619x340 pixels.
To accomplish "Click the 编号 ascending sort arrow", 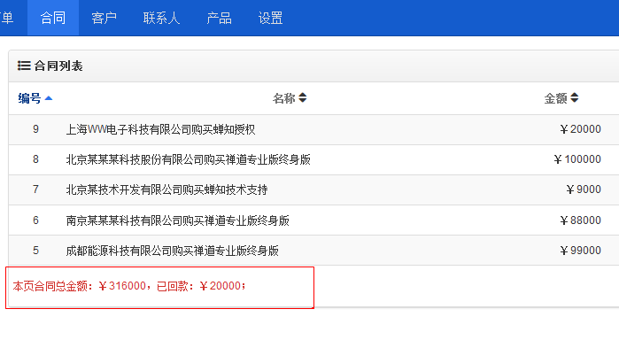I will point(49,98).
